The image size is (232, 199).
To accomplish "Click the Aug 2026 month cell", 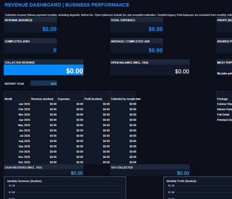I will click(x=17, y=141).
